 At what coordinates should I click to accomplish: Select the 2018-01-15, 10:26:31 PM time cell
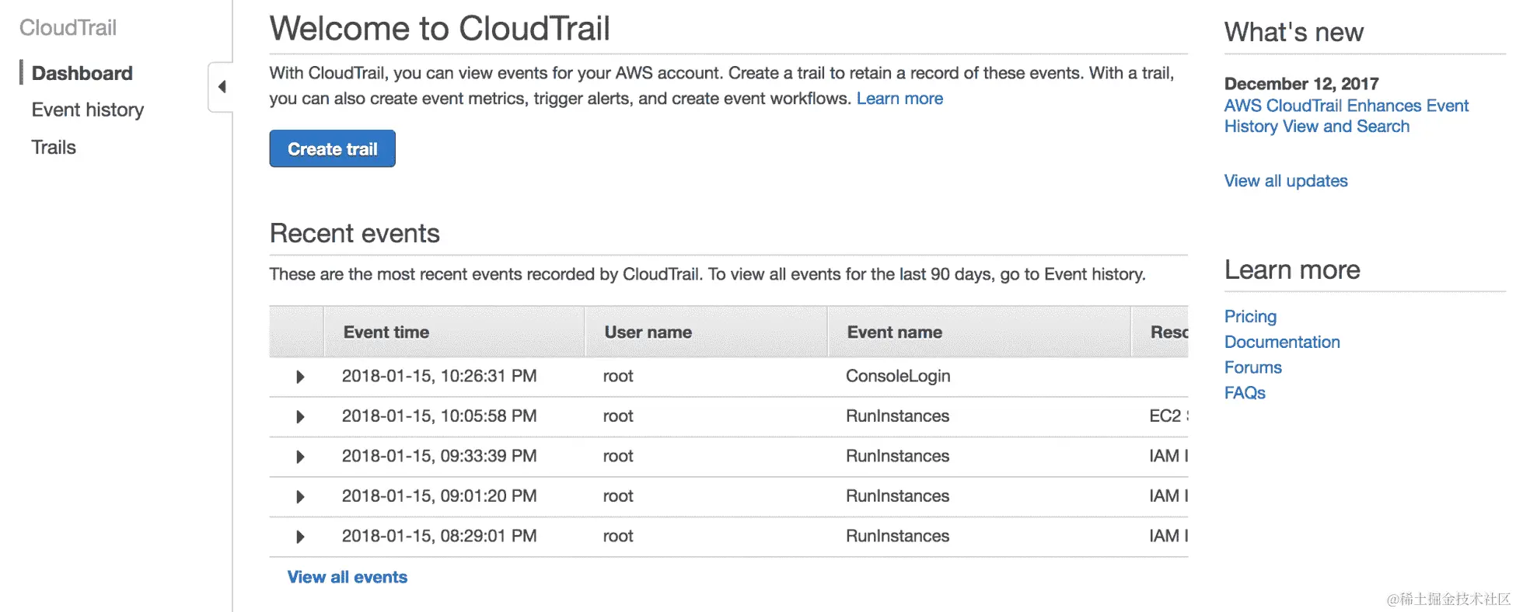point(439,376)
